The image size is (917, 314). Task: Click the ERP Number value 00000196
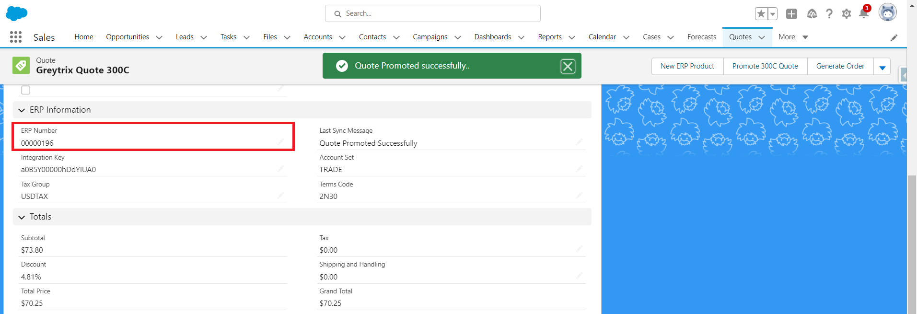[37, 143]
